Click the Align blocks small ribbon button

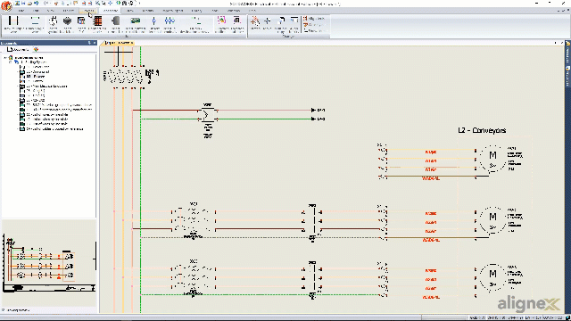coord(314,18)
